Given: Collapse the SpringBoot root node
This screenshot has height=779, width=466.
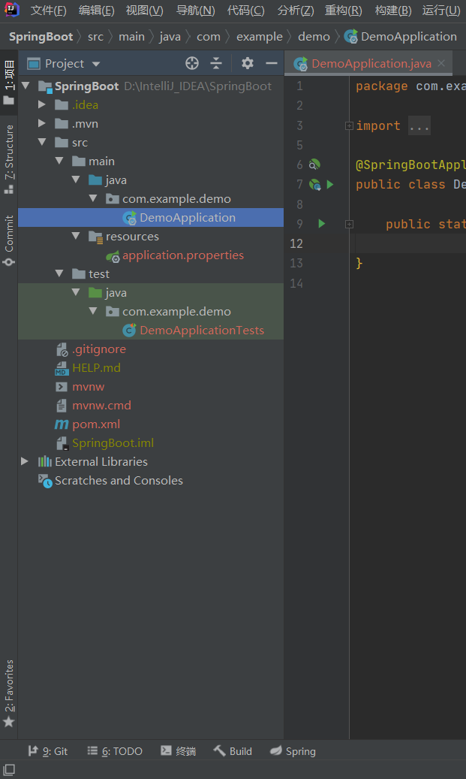Looking at the screenshot, I should (x=26, y=86).
